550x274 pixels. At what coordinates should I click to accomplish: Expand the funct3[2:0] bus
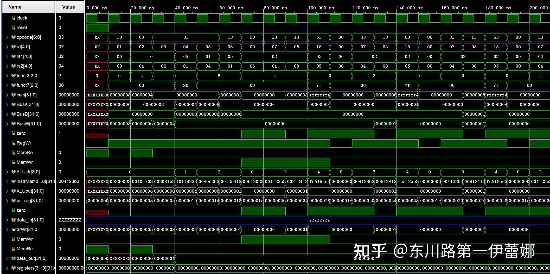click(x=7, y=76)
